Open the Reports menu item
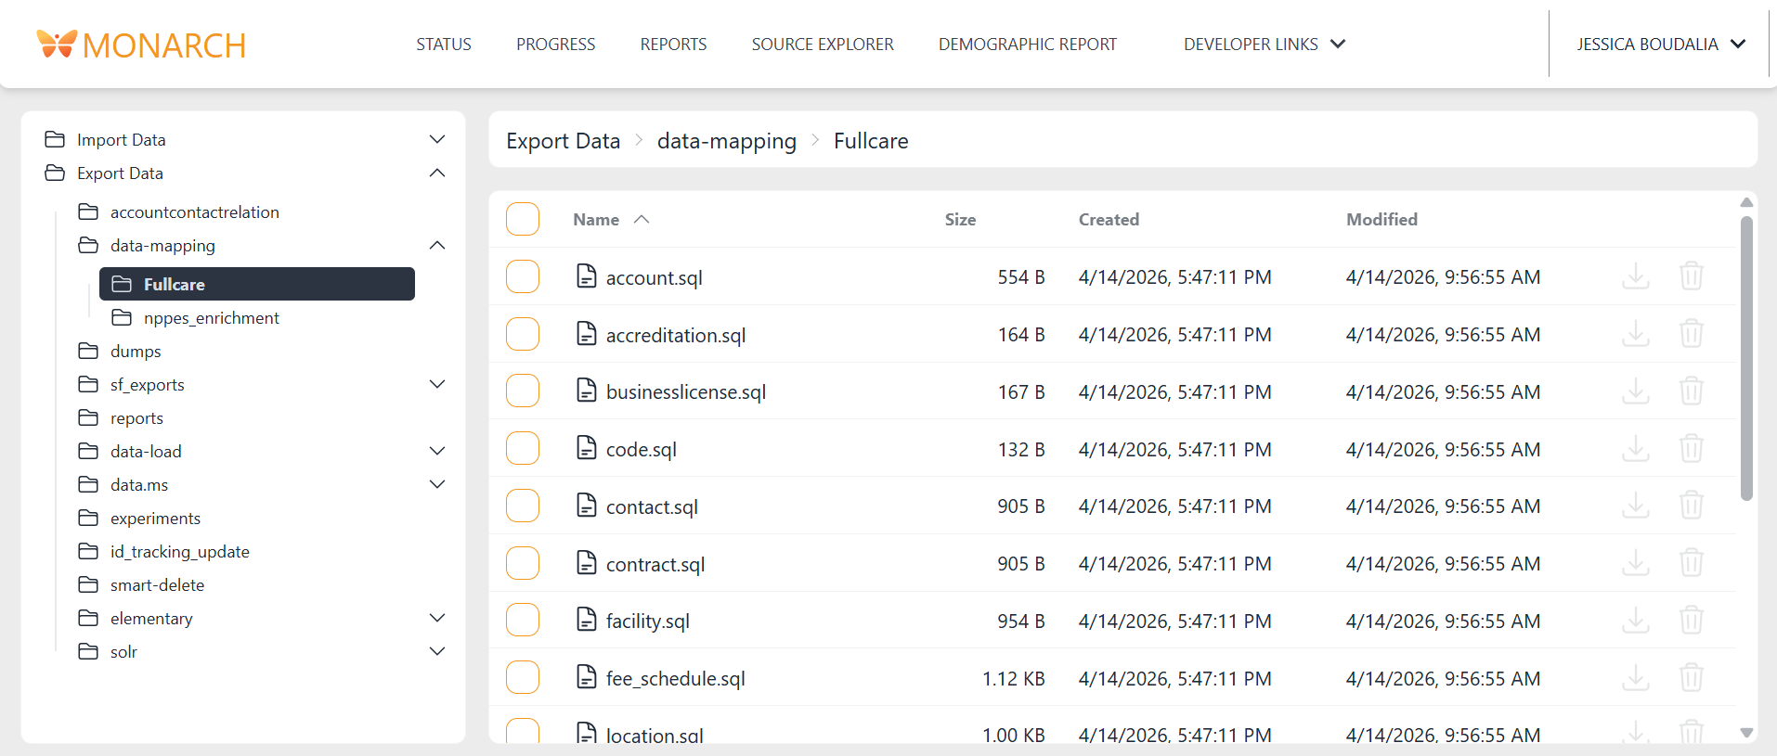This screenshot has width=1777, height=756. click(x=673, y=44)
